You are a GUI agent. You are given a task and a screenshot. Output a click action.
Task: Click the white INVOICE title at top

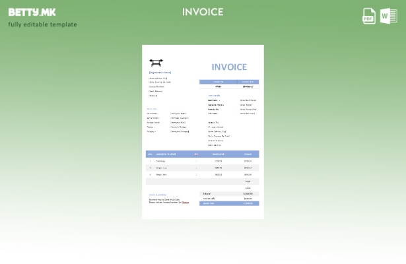tap(203, 12)
